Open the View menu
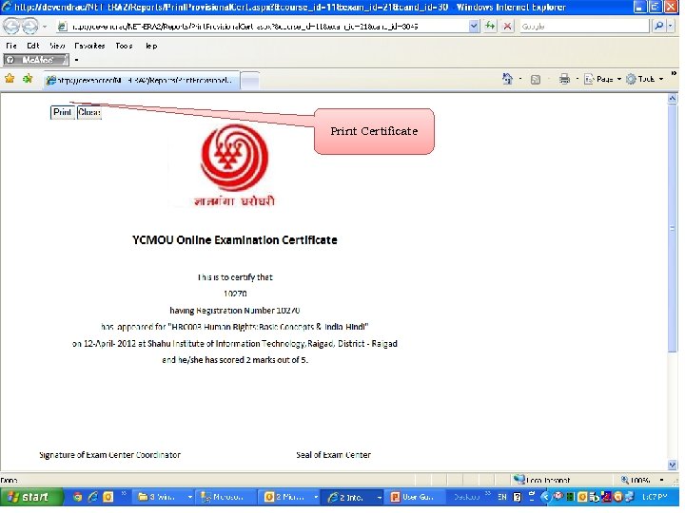Image resolution: width=685 pixels, height=513 pixels. 57,46
